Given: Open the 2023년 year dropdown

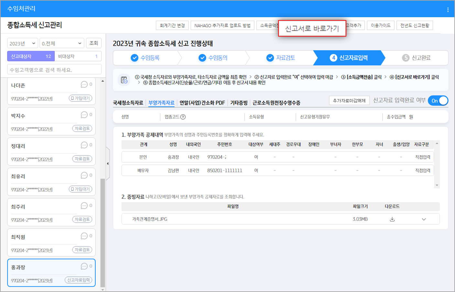Looking at the screenshot, I should point(22,43).
